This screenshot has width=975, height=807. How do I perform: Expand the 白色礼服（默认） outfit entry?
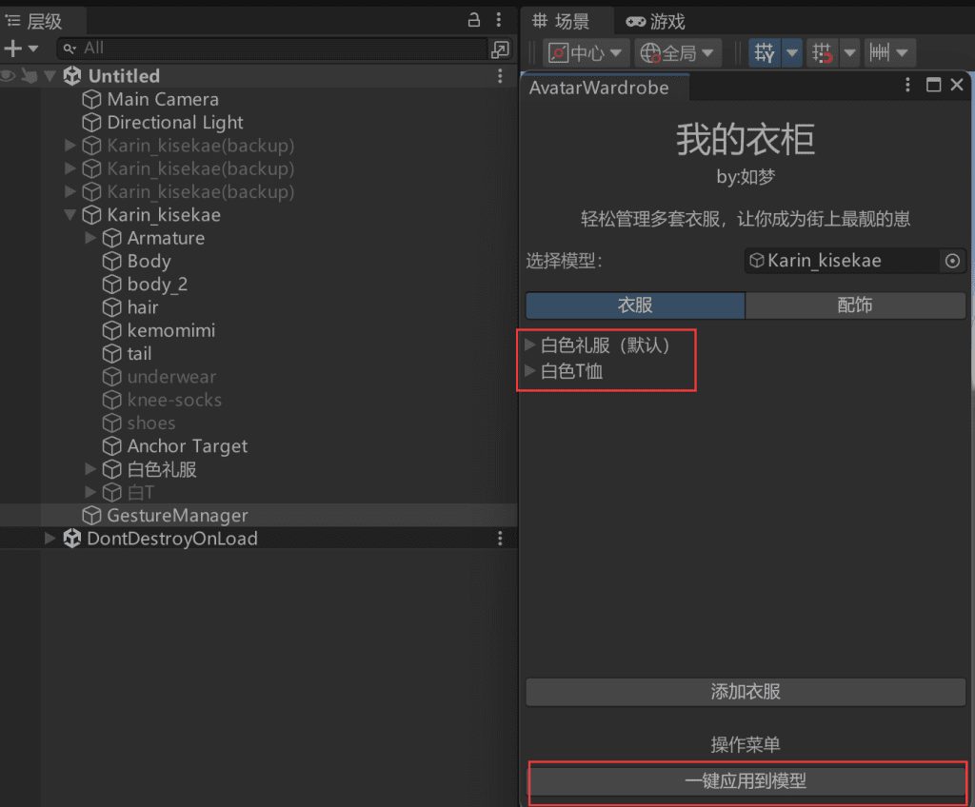[x=530, y=345]
